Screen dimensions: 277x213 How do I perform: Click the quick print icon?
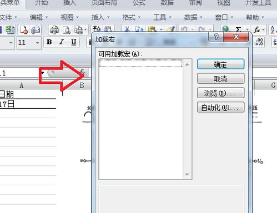click(x=54, y=30)
